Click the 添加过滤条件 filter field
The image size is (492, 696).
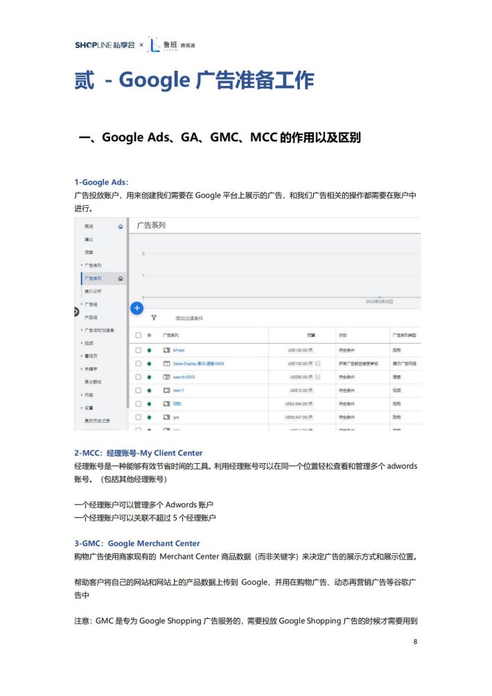[x=189, y=318]
